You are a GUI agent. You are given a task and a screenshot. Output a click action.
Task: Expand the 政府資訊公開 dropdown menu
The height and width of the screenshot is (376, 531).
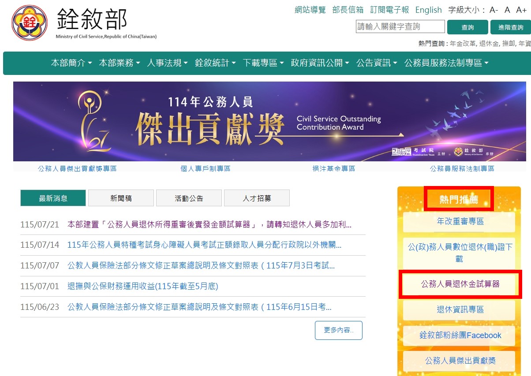[x=321, y=63]
